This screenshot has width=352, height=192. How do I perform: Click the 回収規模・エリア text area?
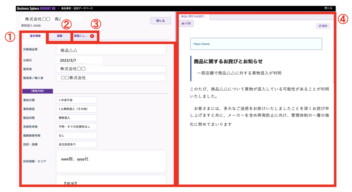[x=111, y=161]
